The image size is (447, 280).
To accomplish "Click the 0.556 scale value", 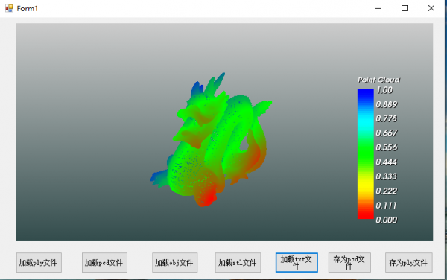I will tap(386, 147).
